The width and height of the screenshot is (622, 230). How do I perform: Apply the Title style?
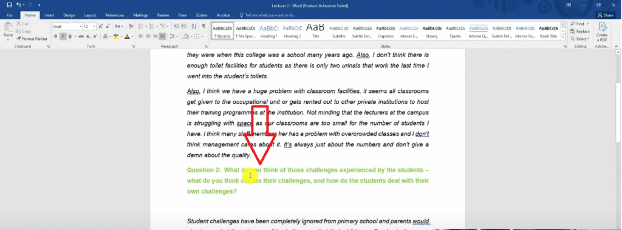315,32
